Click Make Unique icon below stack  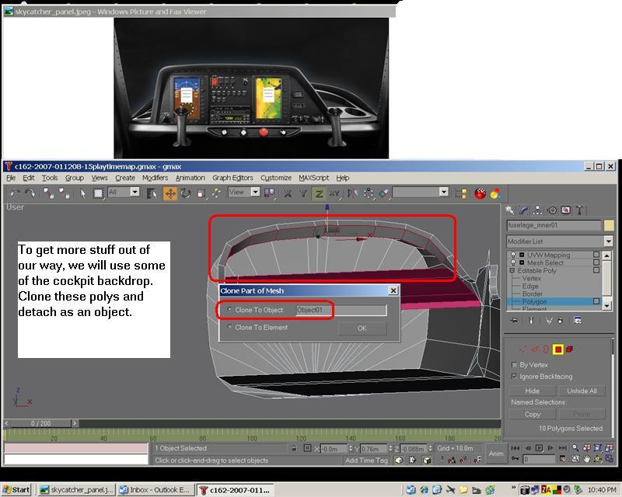coord(549,320)
